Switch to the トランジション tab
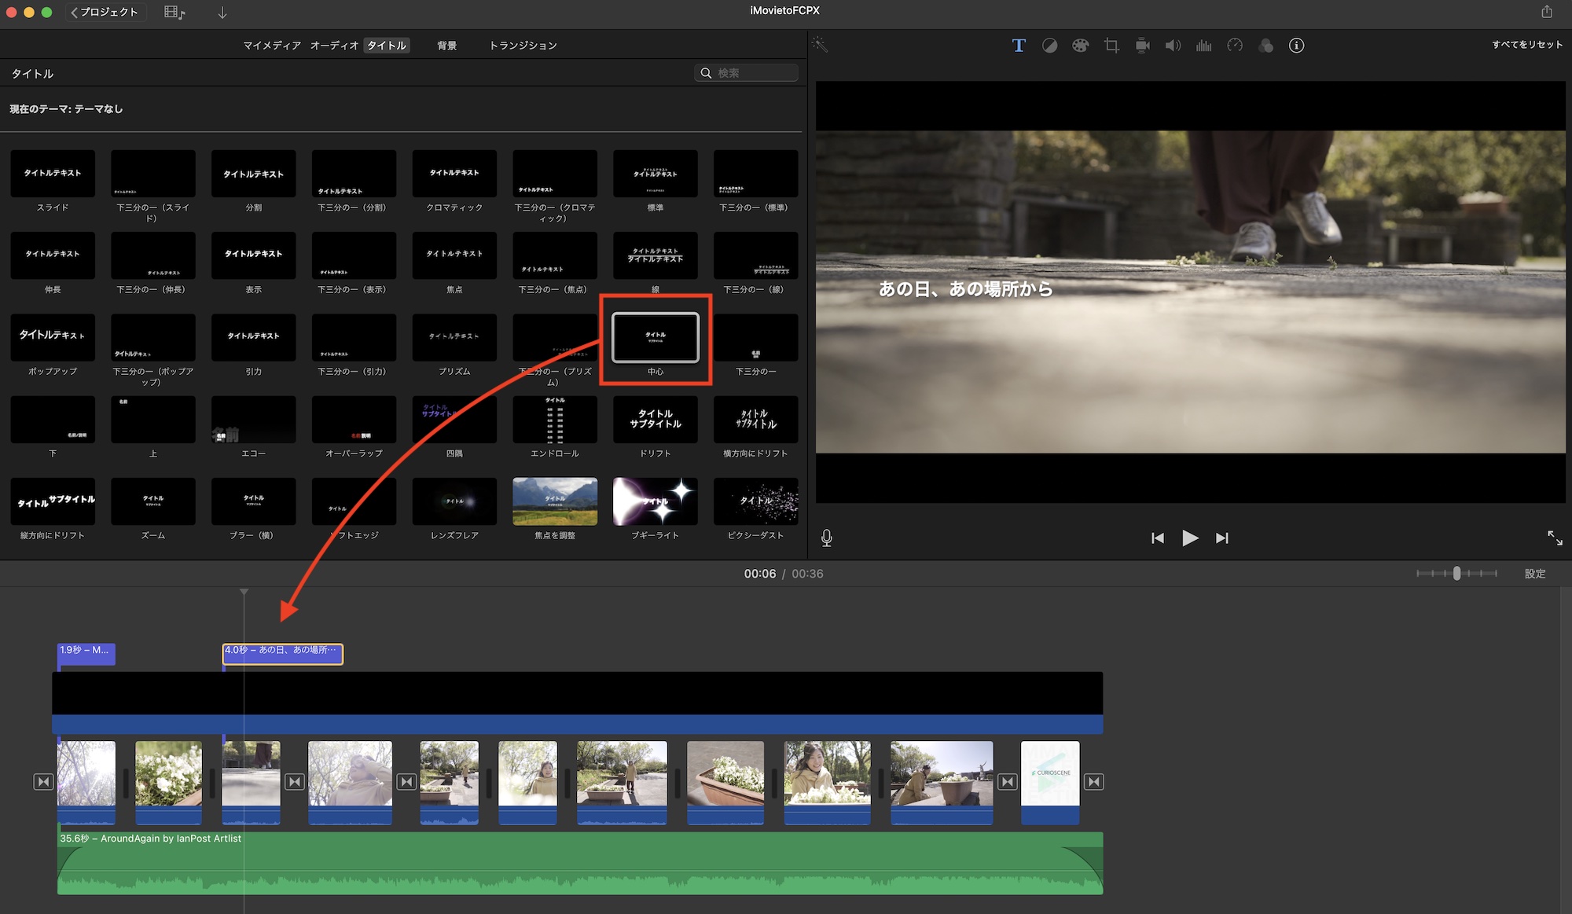This screenshot has height=914, width=1572. coord(523,46)
